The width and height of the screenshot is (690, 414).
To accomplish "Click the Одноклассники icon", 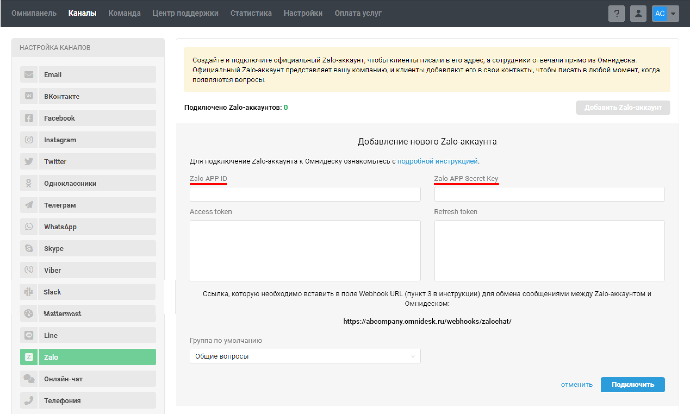I will click(29, 183).
